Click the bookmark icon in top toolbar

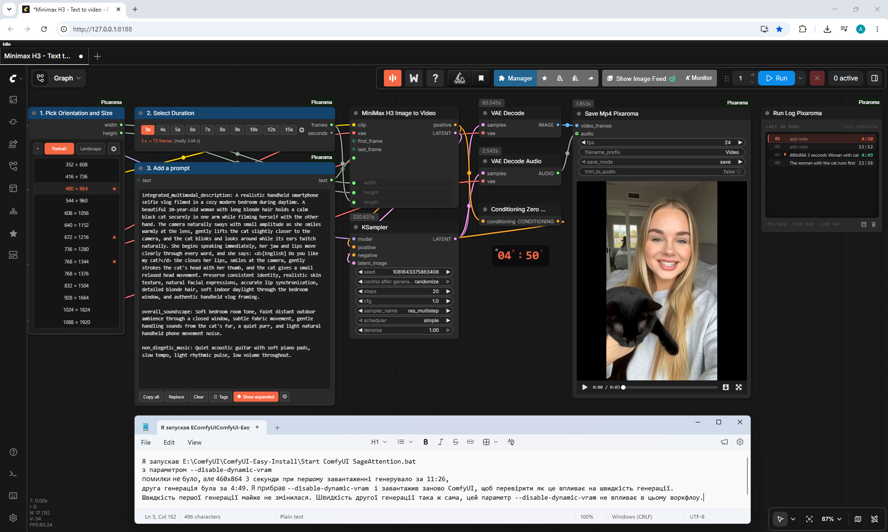481,78
